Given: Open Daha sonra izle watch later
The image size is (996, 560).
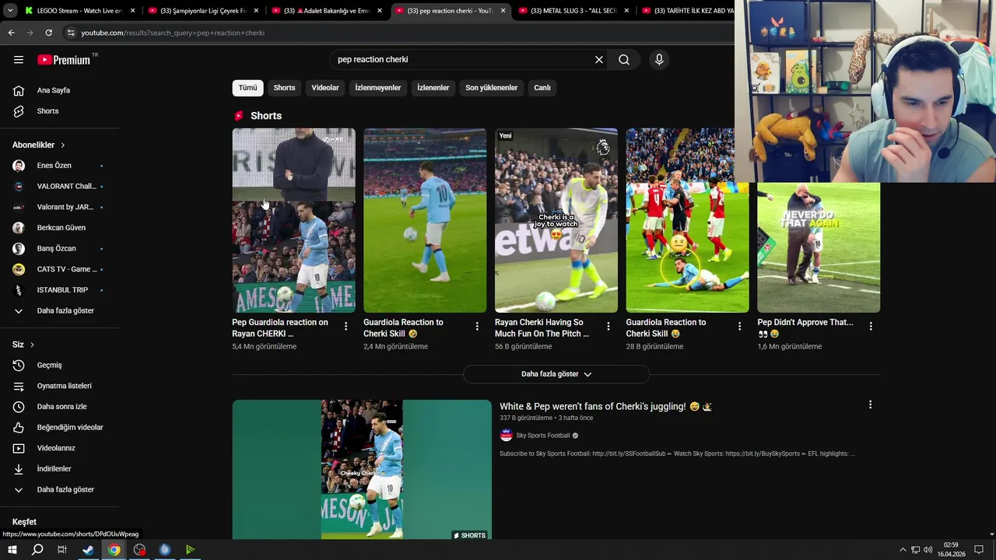Looking at the screenshot, I should click(x=61, y=407).
